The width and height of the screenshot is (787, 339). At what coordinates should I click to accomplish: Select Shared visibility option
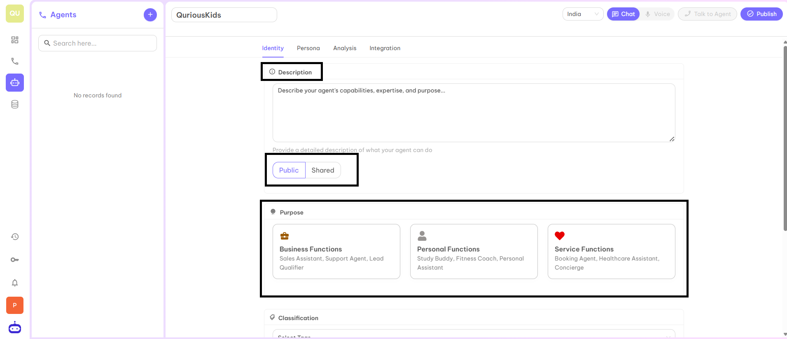pos(323,170)
